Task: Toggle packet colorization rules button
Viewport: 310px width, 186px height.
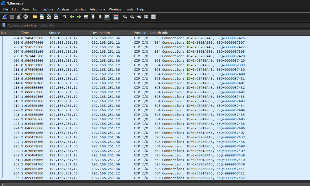Action: [116, 17]
